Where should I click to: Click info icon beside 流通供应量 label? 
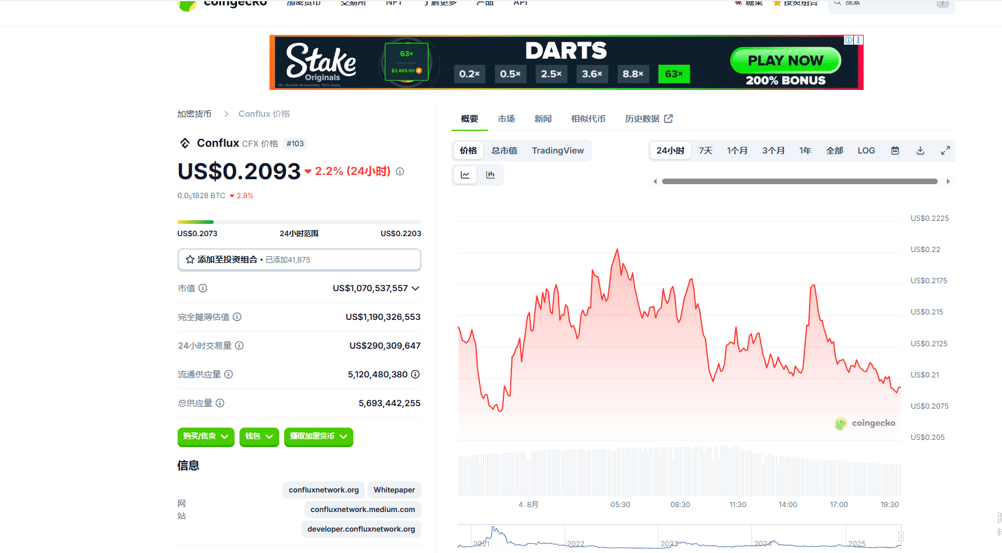(x=228, y=374)
